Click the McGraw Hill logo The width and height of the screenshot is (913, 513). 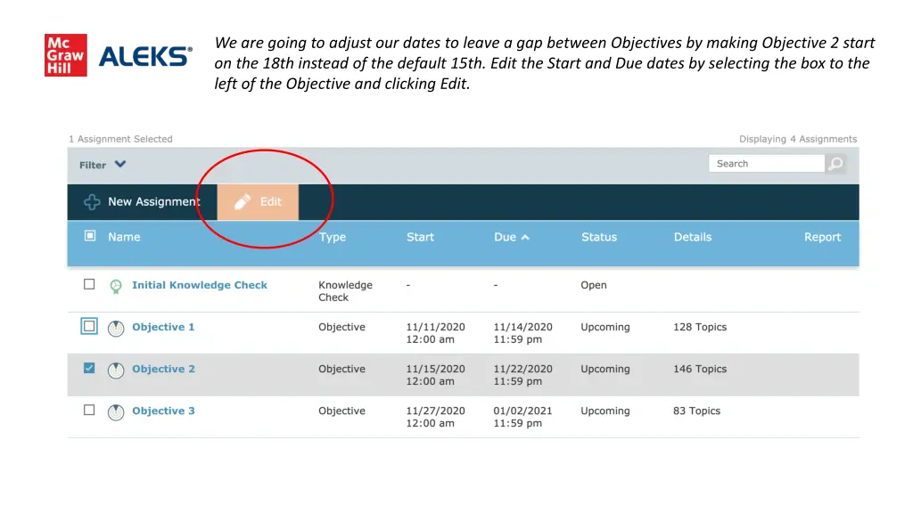[66, 55]
